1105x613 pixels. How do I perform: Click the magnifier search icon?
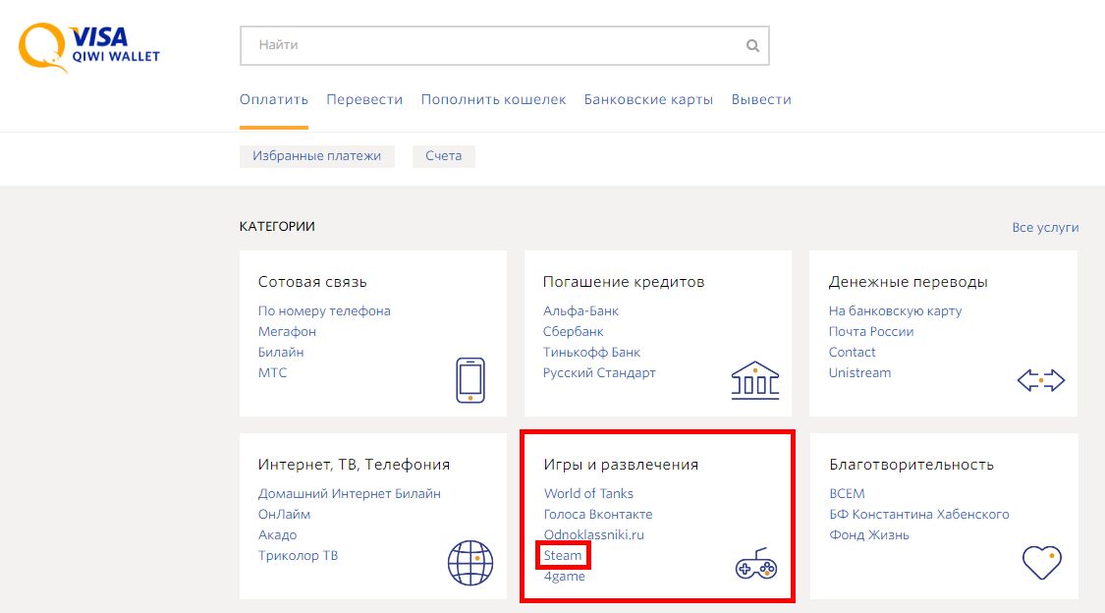click(x=752, y=46)
